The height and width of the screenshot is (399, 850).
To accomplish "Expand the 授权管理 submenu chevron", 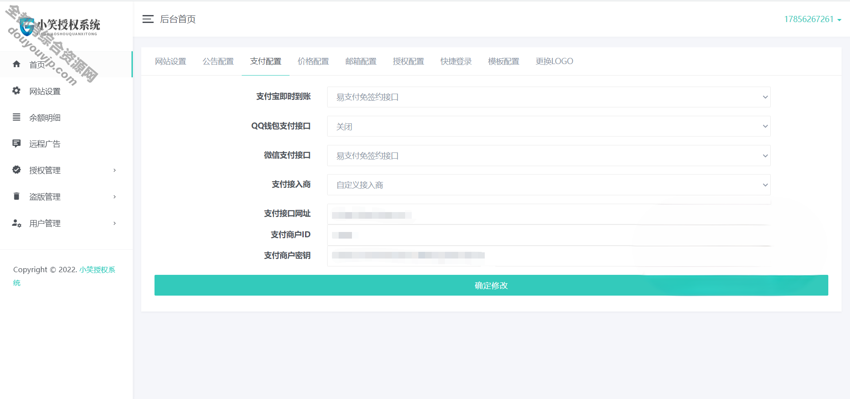I will 115,170.
